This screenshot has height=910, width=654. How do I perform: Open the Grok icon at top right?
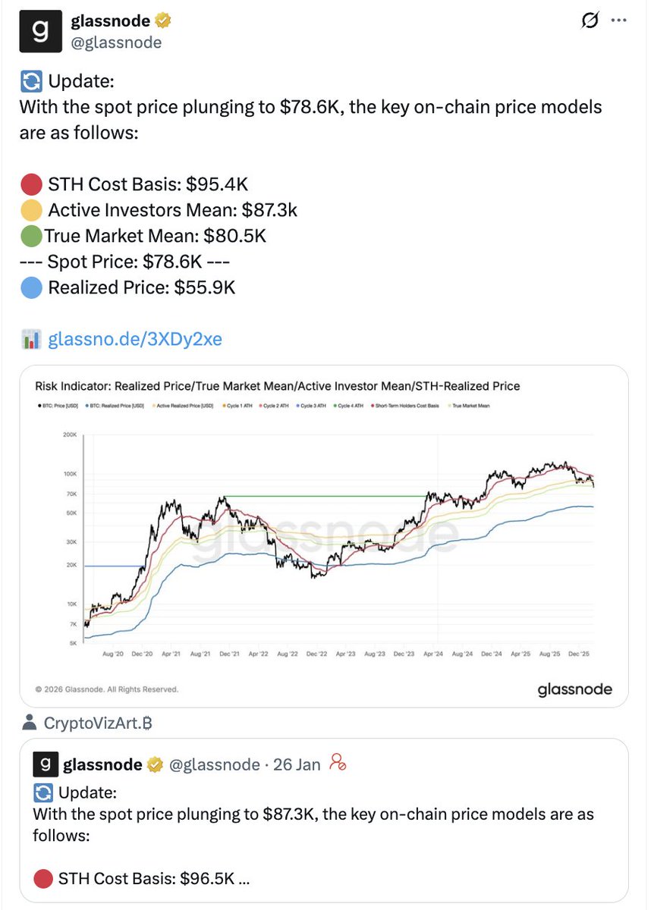point(589,22)
